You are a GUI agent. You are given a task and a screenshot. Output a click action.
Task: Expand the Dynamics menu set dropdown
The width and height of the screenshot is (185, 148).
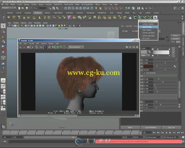[x=9, y=8]
